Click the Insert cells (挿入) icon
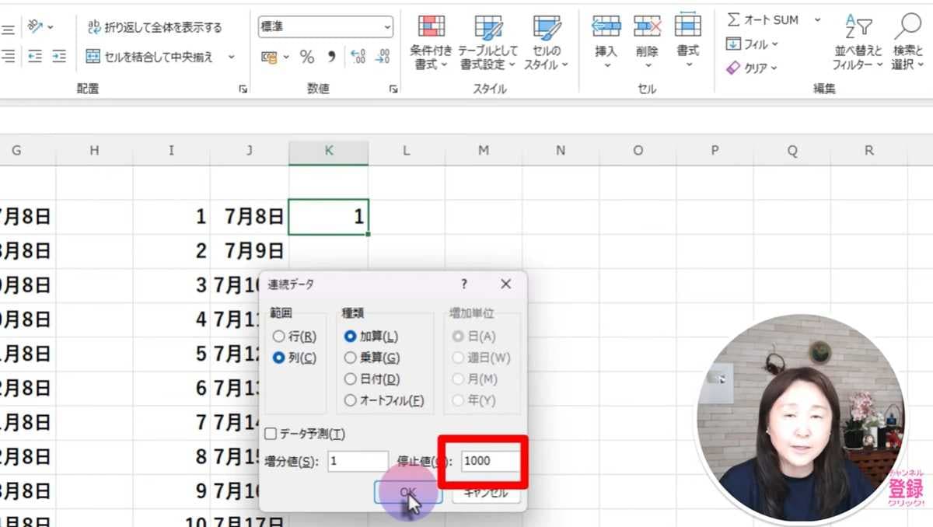The height and width of the screenshot is (527, 933). pos(606,26)
